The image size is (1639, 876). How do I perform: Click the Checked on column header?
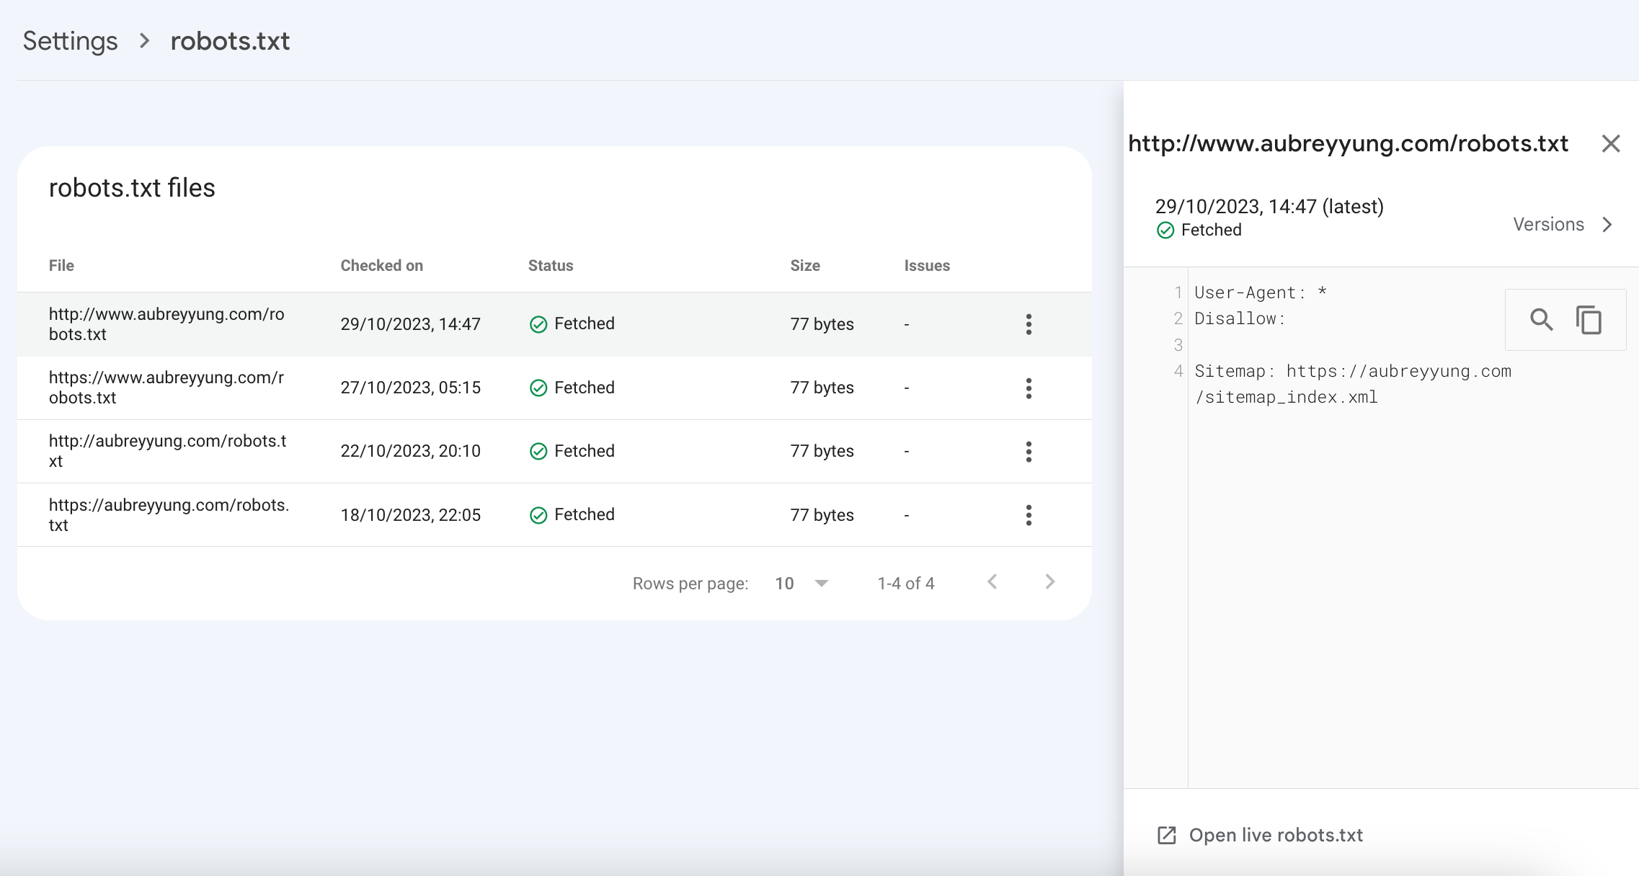[381, 265]
